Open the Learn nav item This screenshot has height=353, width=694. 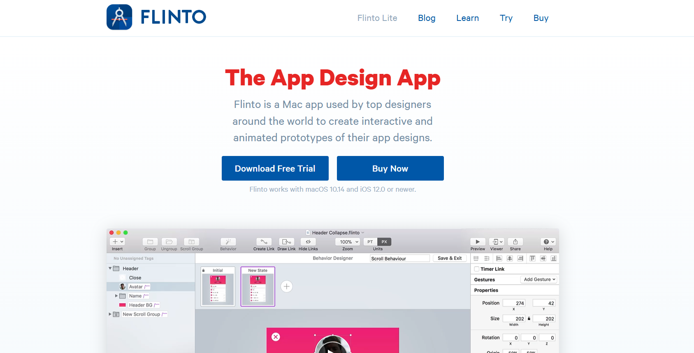pos(468,18)
